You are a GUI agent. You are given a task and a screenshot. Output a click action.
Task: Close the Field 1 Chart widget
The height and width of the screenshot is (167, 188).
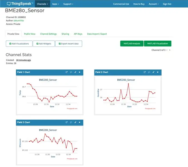pos(80,72)
